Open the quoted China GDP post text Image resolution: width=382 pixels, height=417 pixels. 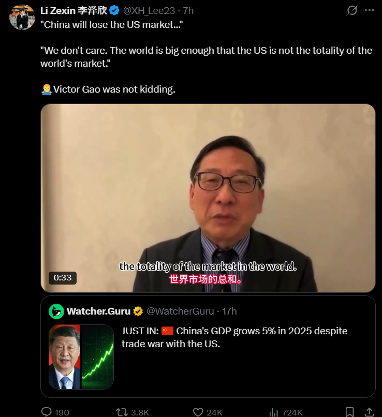tap(234, 337)
